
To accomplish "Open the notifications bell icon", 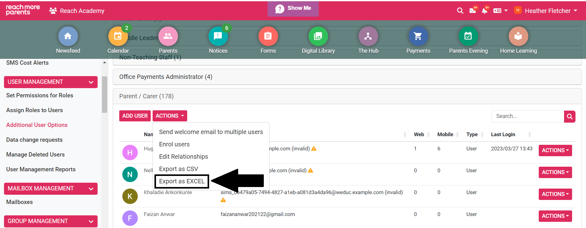I will coord(484,11).
